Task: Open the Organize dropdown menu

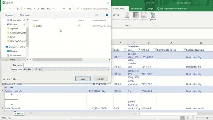Action: pos(10,15)
